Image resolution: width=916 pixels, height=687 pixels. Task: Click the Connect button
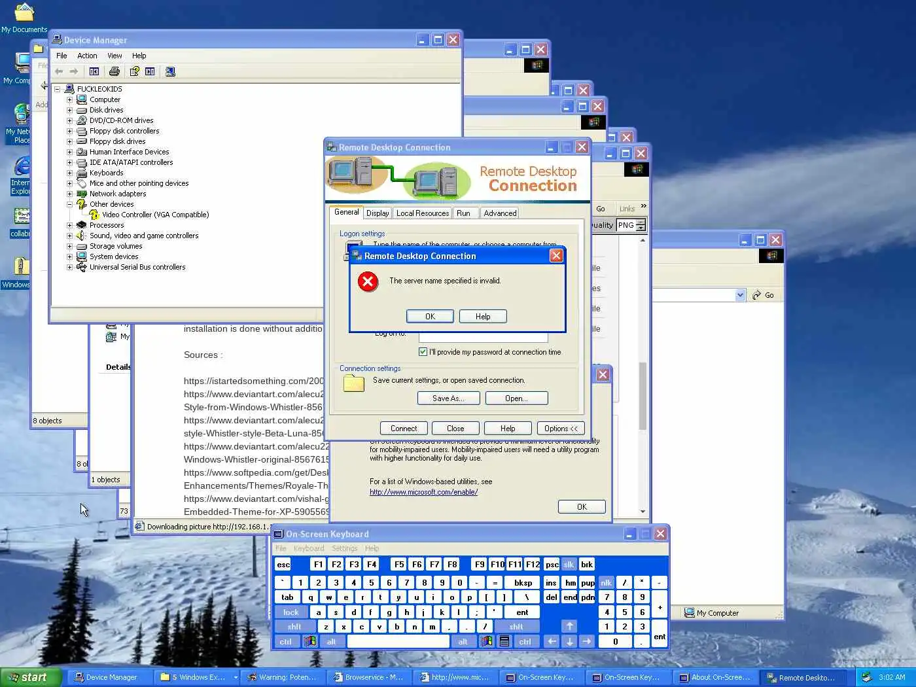tap(404, 429)
